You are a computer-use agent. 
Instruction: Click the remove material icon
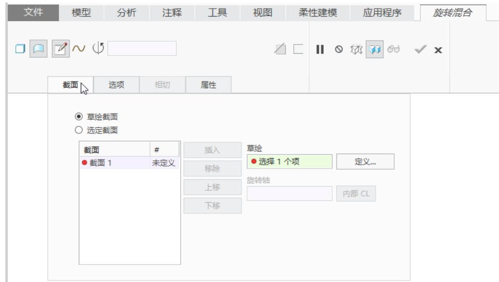tap(280, 50)
